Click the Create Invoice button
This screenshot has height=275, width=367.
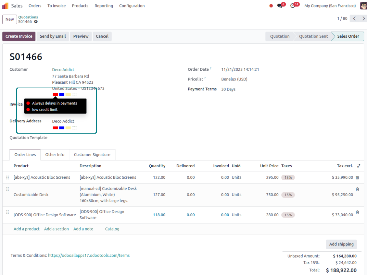pos(19,36)
